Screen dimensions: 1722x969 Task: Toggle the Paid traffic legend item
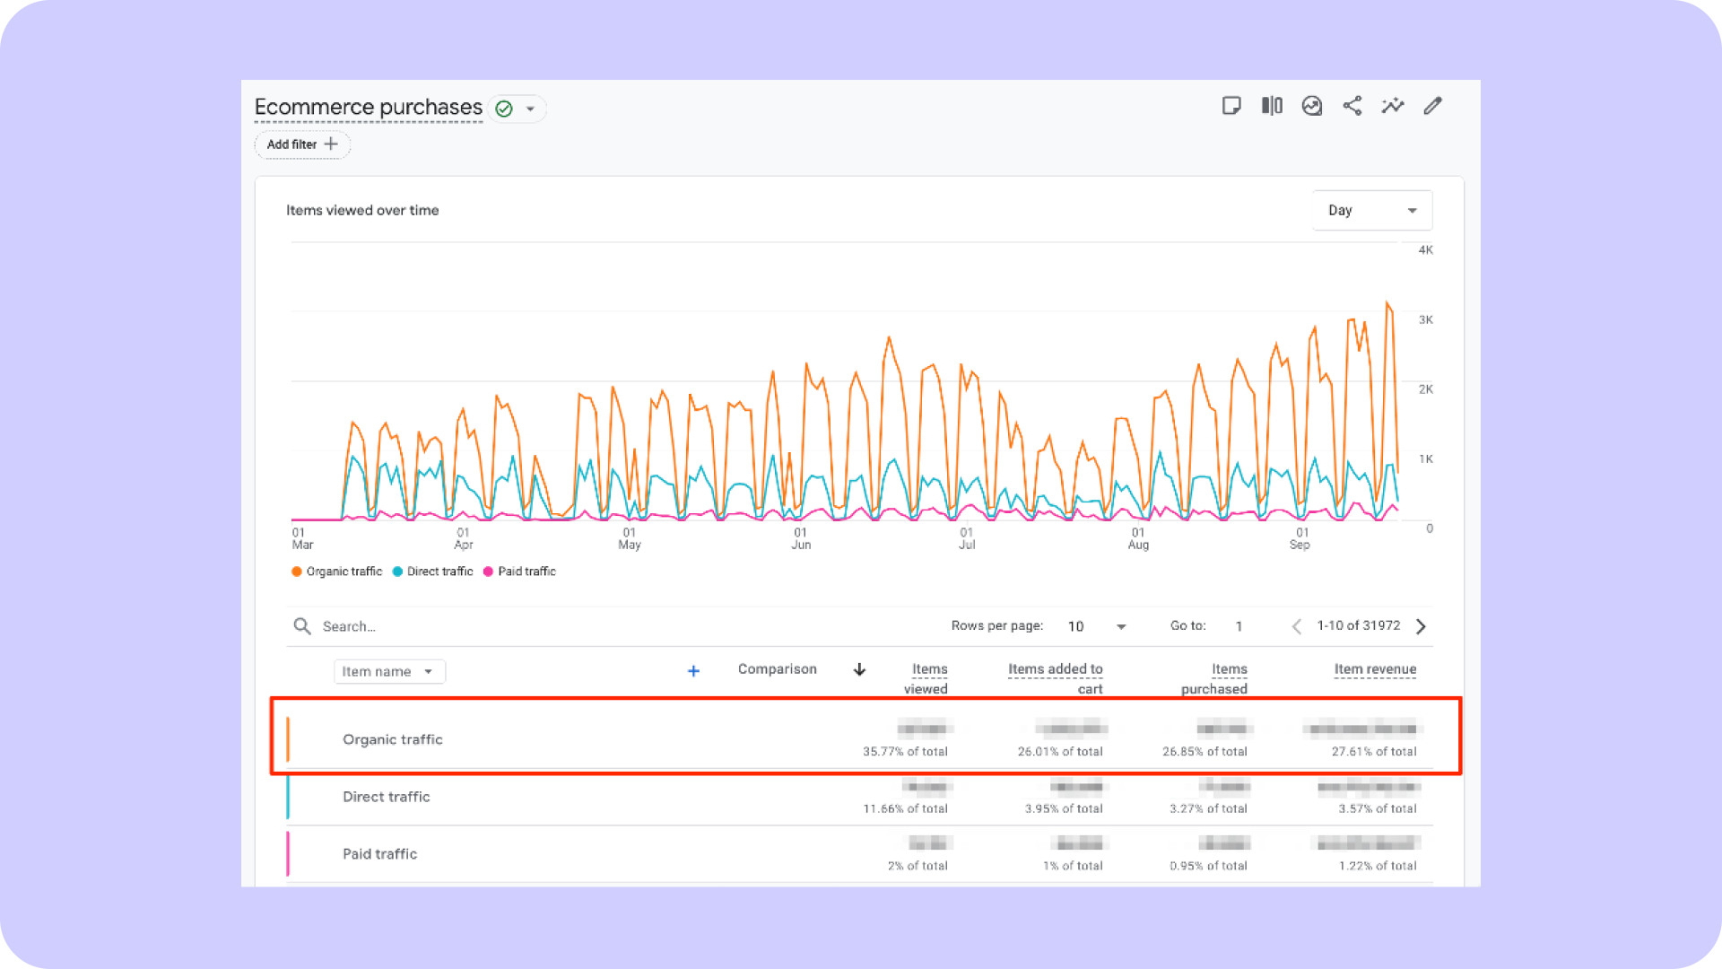519,572
